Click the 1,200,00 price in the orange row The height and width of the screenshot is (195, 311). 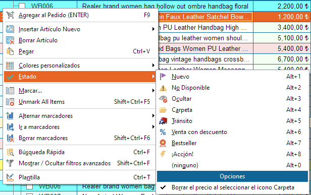[282, 17]
